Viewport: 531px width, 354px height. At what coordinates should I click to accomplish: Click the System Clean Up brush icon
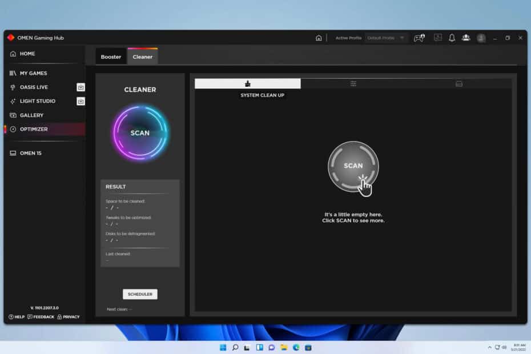pyautogui.click(x=247, y=83)
